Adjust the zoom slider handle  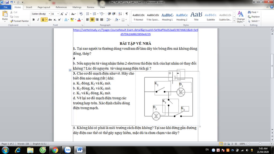[x=260, y=144]
